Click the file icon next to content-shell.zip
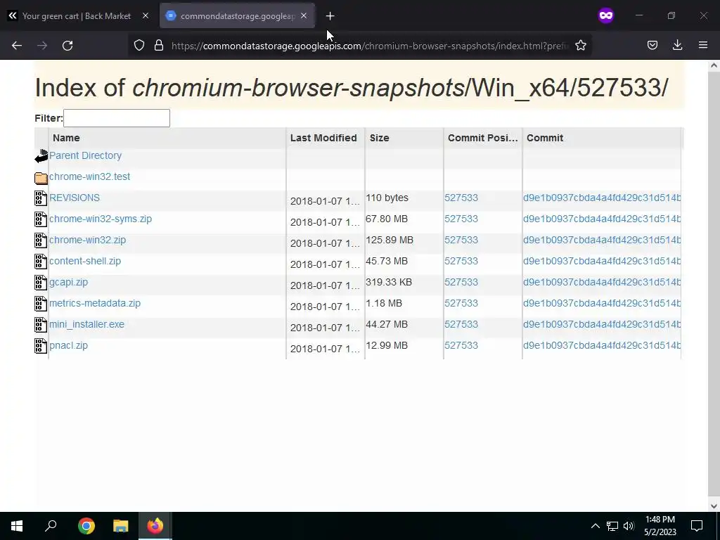Image resolution: width=720 pixels, height=540 pixels. click(41, 262)
